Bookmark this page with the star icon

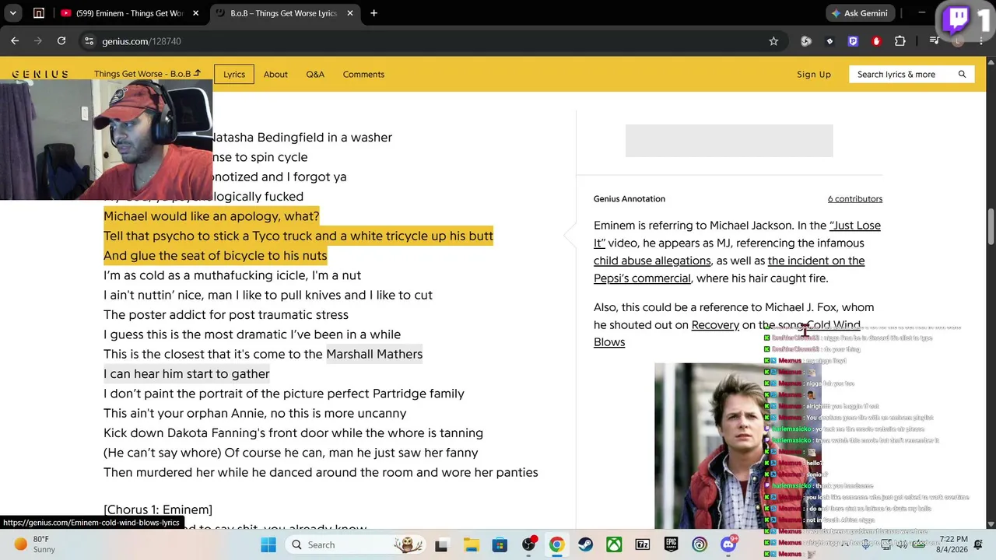(x=773, y=41)
